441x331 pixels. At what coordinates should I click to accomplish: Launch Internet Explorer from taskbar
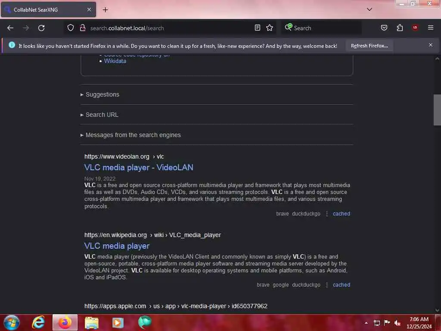click(38, 322)
